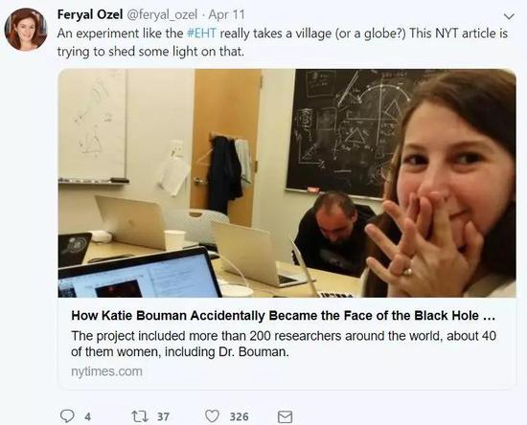Click the nytimes.com source link

(x=107, y=371)
